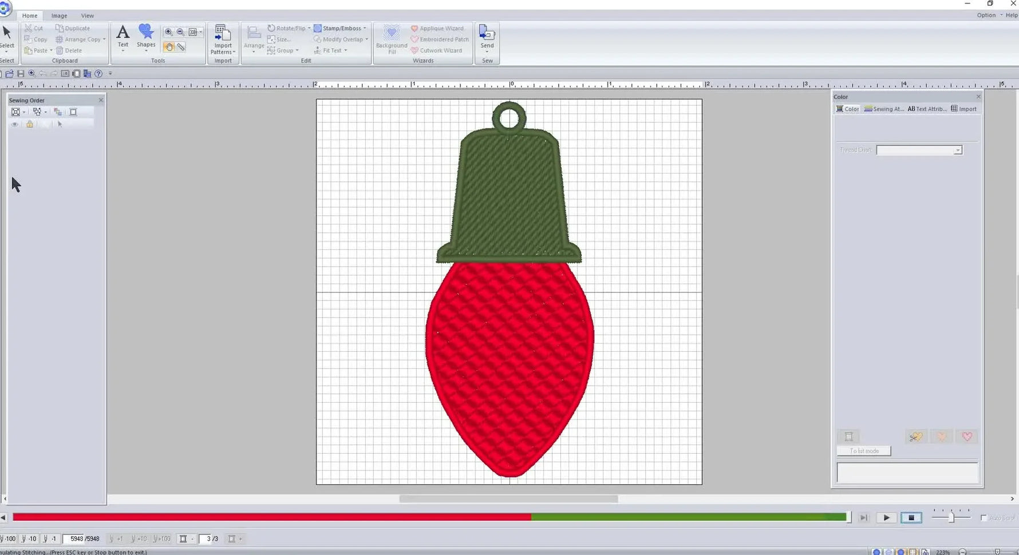
Task: Click the green segment of stitch progress bar
Action: 689,517
